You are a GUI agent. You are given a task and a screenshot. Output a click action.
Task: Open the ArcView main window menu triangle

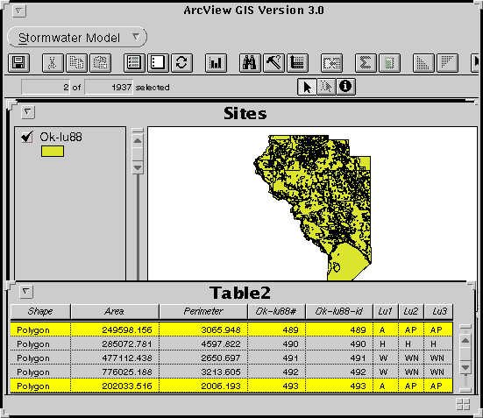(x=19, y=11)
